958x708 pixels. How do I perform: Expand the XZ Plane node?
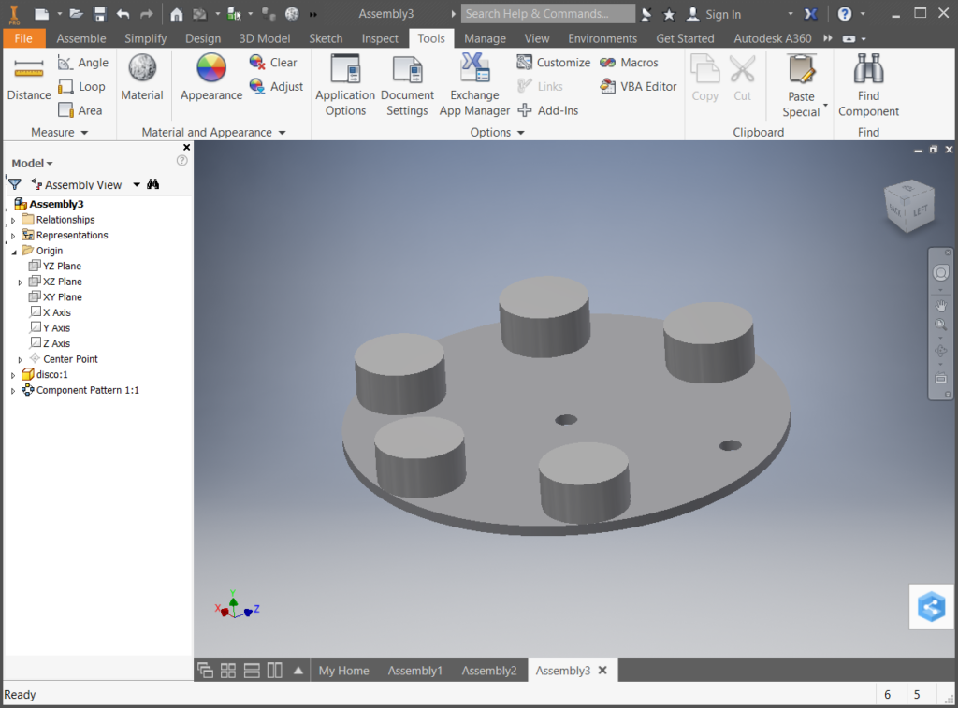[x=21, y=282]
